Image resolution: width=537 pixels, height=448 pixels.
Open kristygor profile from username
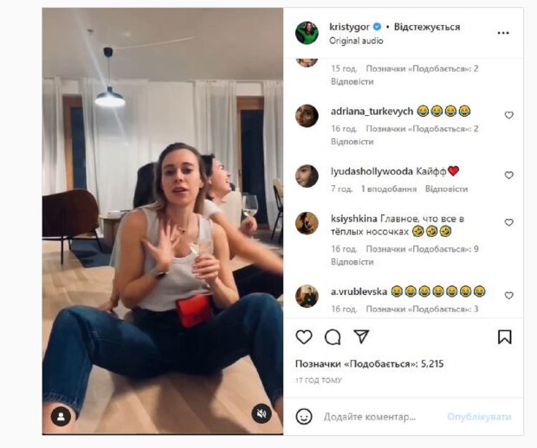click(x=349, y=27)
